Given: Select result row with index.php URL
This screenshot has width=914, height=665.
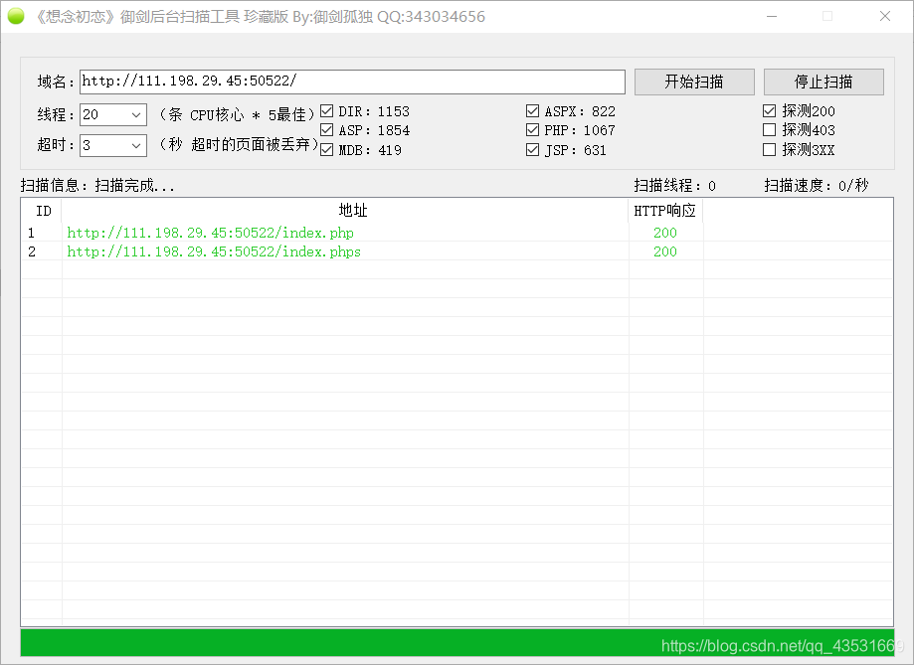Looking at the screenshot, I should 457,233.
